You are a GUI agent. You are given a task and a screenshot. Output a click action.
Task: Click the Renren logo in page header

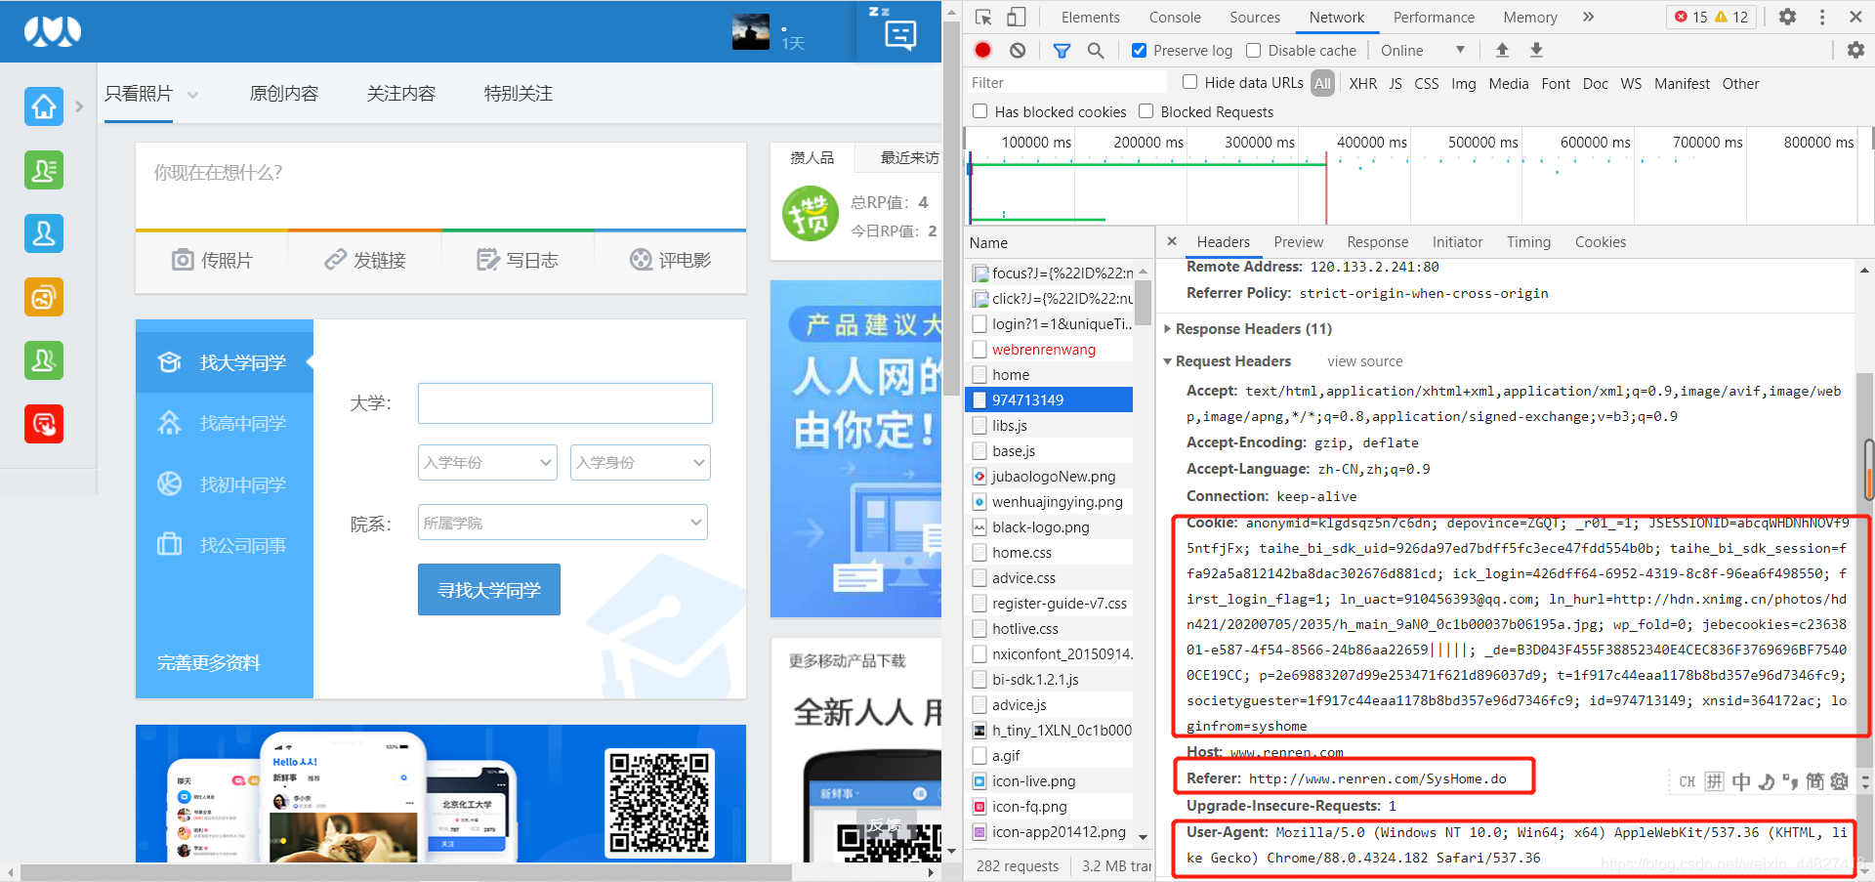coord(53,31)
